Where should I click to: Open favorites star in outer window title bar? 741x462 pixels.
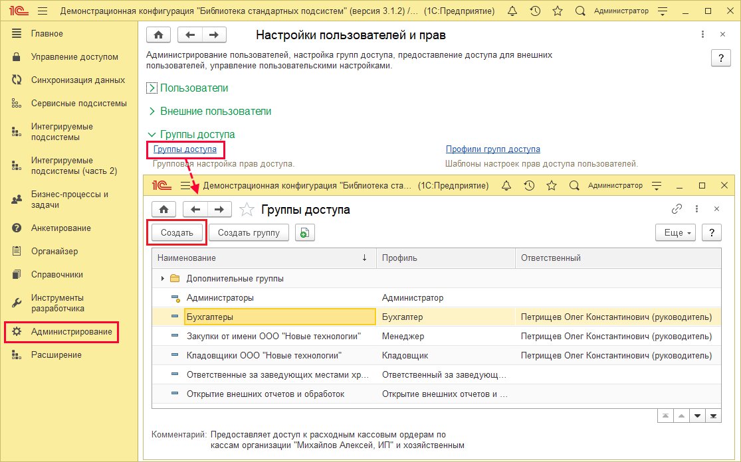click(558, 11)
